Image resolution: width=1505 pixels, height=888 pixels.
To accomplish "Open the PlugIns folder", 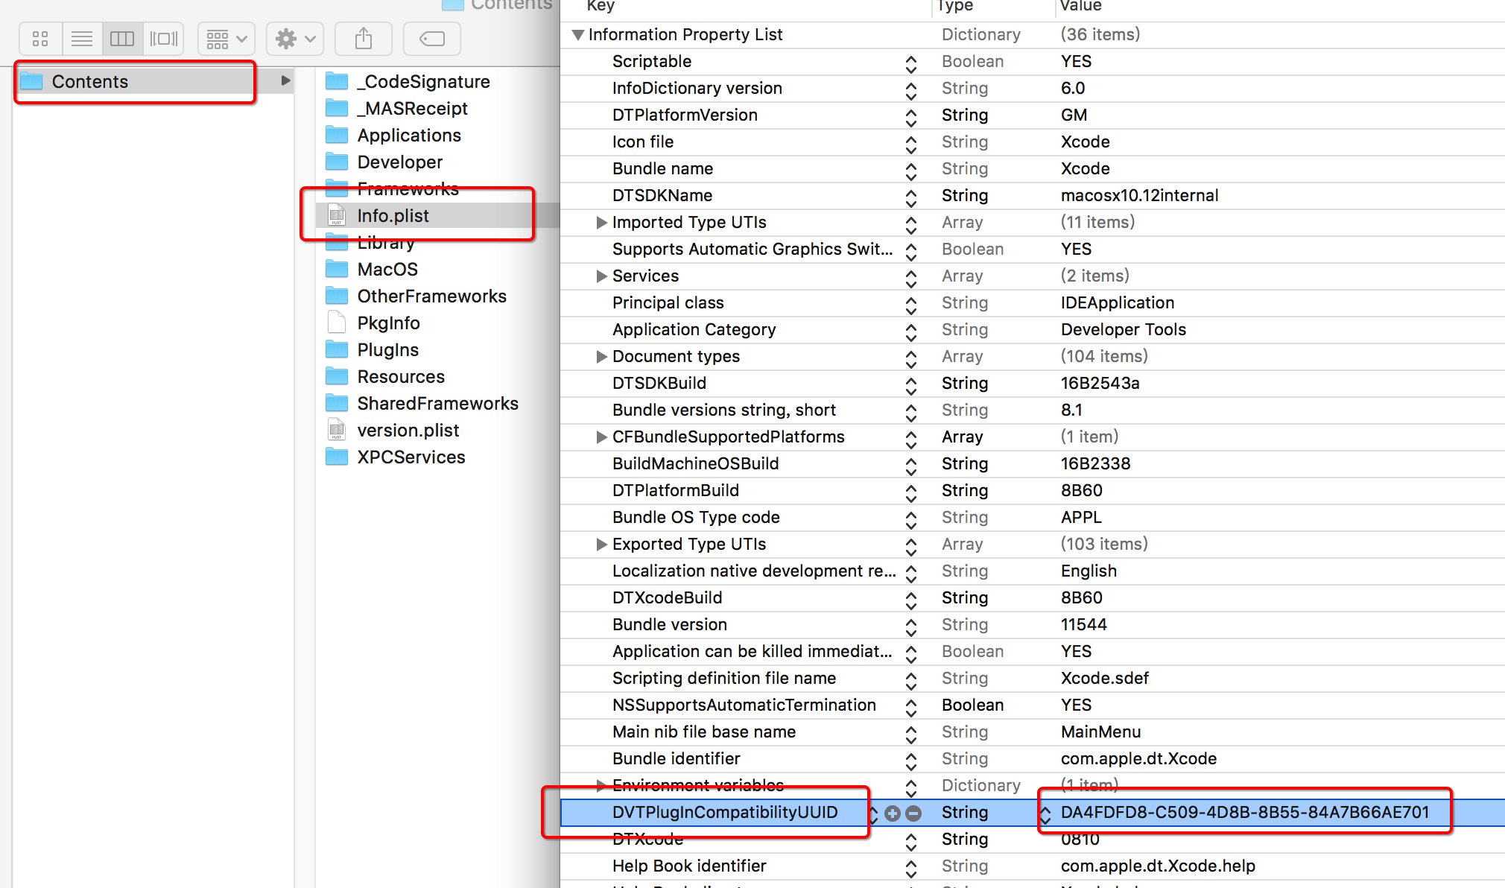I will pos(387,350).
